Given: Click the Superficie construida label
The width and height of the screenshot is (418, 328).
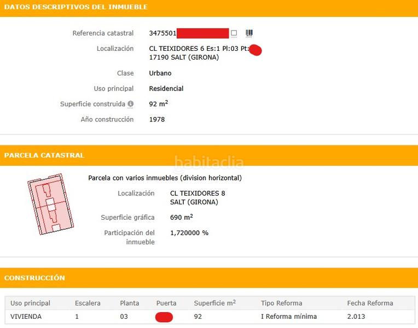Looking at the screenshot, I should [x=92, y=104].
